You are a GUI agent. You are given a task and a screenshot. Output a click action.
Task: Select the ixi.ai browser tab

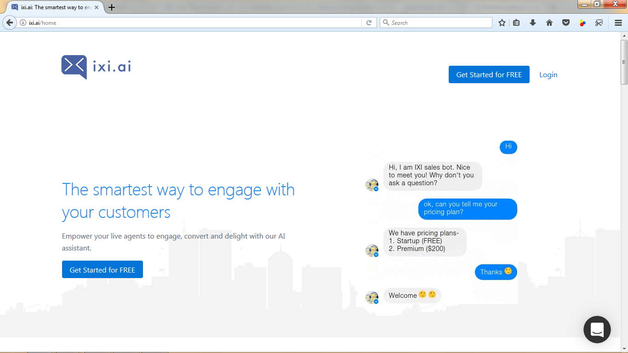click(x=55, y=7)
